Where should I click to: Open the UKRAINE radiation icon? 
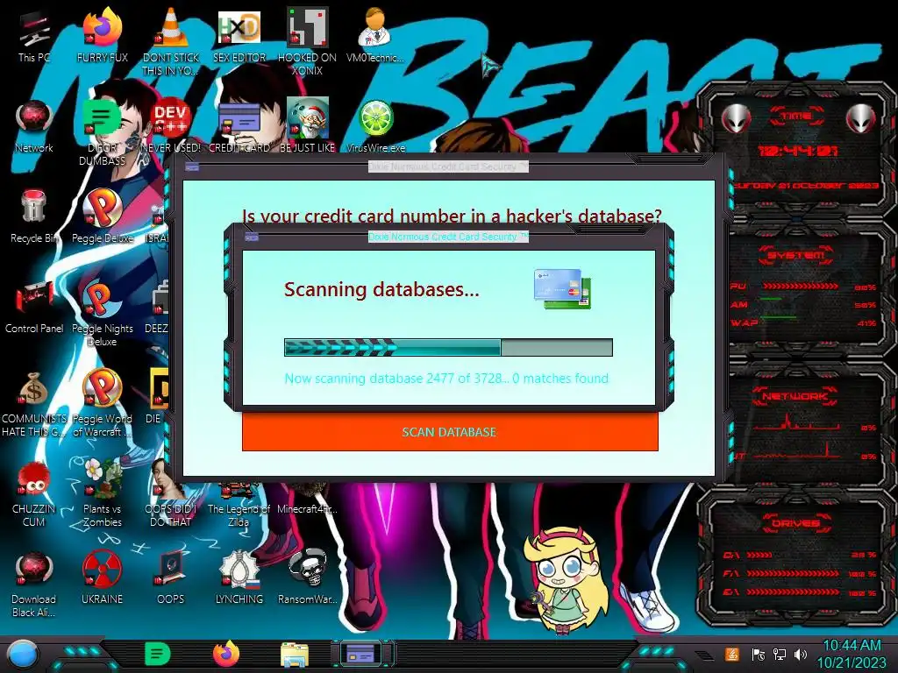click(x=102, y=578)
